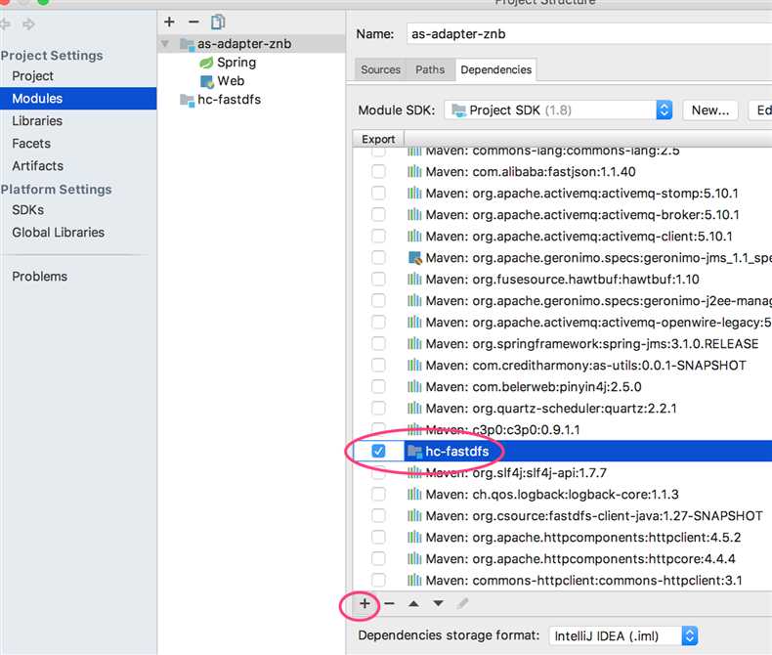
Task: Click the back navigation arrow
Action: coord(5,24)
